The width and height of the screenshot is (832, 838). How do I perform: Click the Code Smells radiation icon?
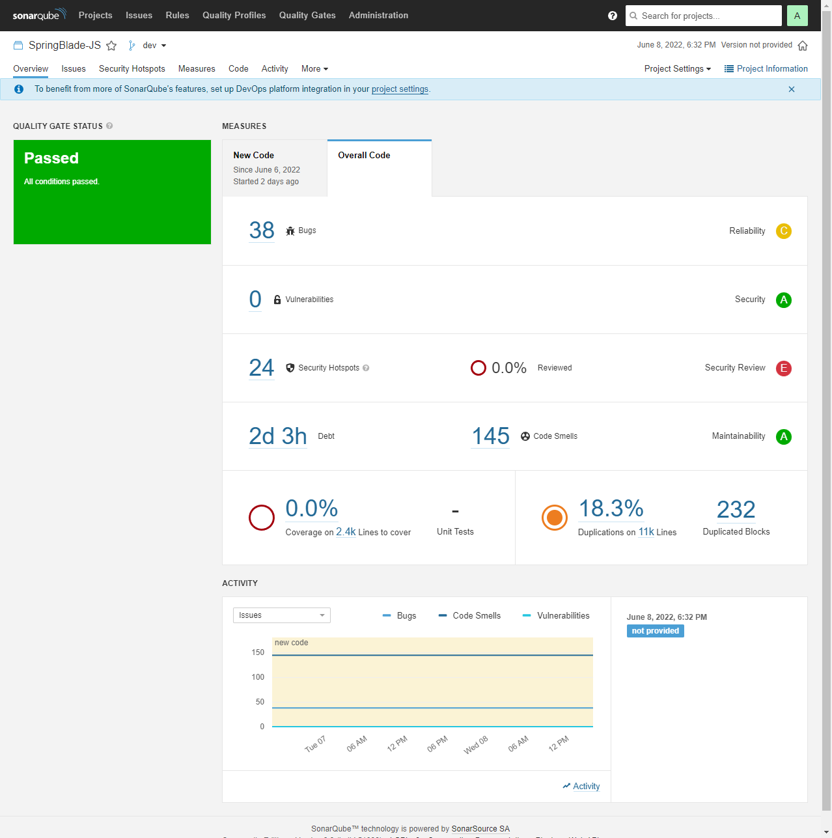pos(525,436)
